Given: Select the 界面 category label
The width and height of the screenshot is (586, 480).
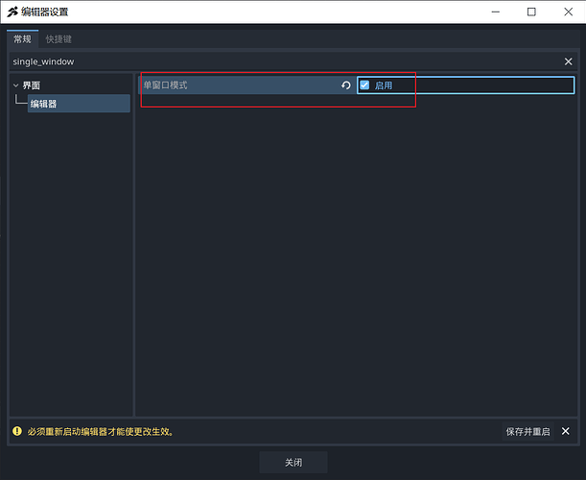Looking at the screenshot, I should click(x=32, y=85).
